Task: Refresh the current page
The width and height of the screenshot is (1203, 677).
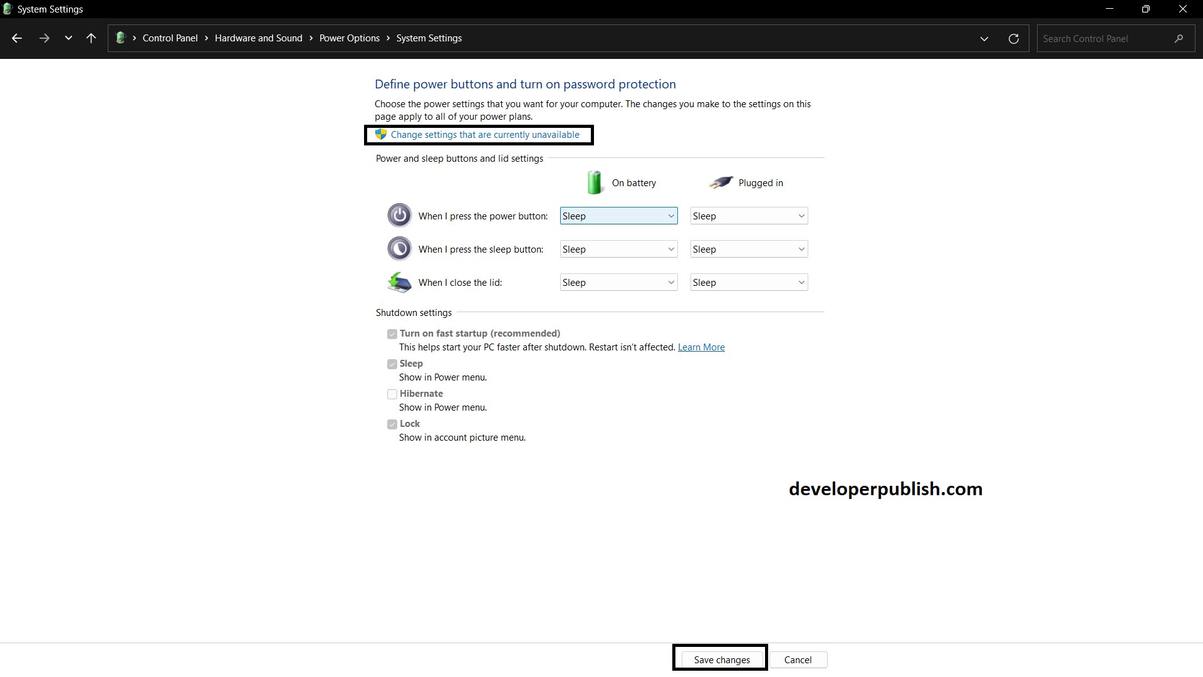Action: click(1013, 38)
